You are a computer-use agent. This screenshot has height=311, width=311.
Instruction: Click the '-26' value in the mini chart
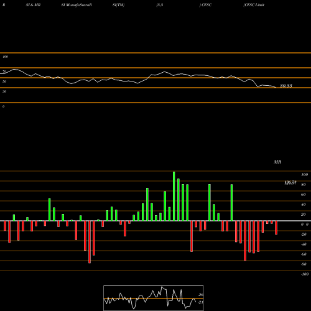(x=201, y=295)
